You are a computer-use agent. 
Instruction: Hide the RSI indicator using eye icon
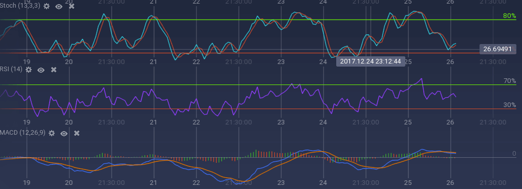pyautogui.click(x=41, y=70)
